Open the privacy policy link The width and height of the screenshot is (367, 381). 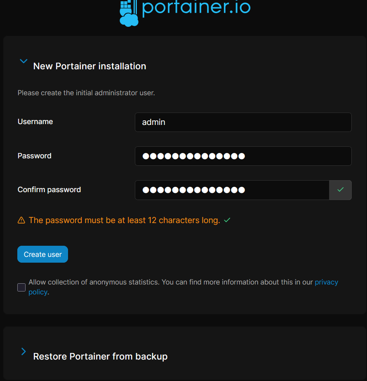tap(326, 282)
